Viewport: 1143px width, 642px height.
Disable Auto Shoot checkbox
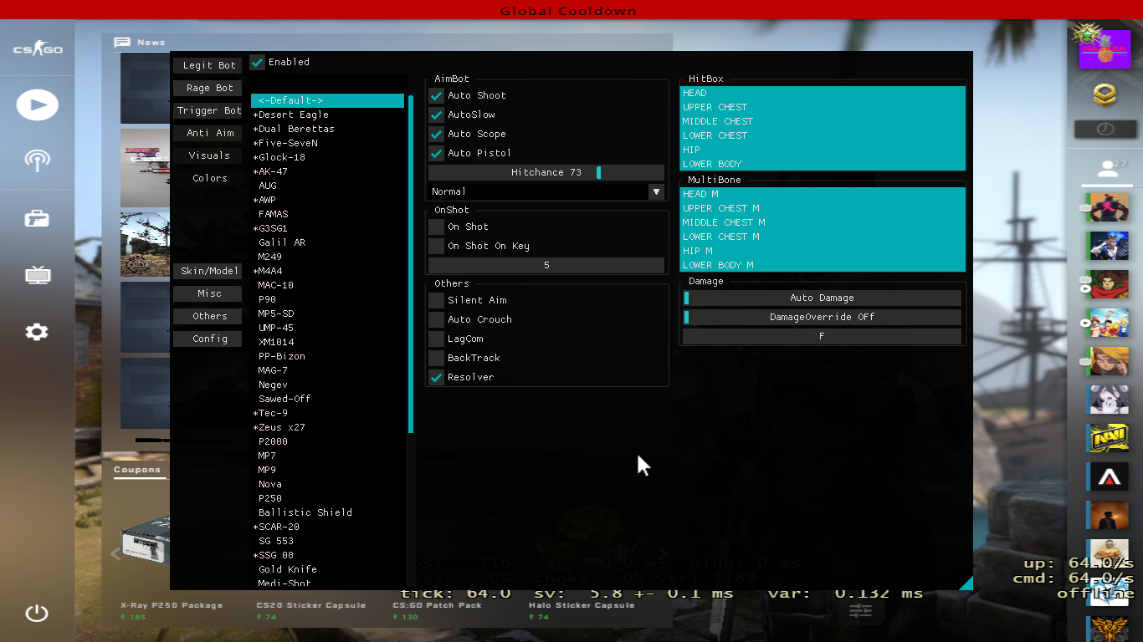pos(436,95)
